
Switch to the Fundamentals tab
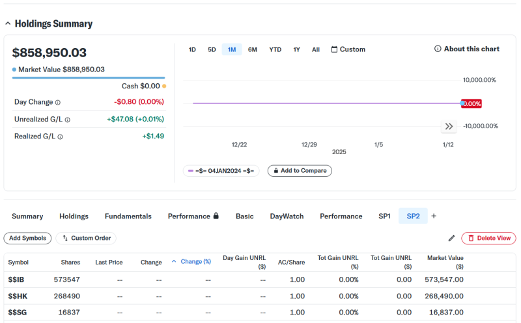click(128, 216)
